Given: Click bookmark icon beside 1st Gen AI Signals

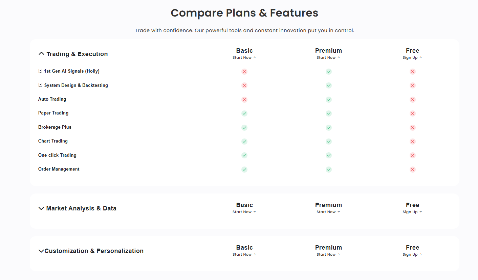Looking at the screenshot, I should click(x=40, y=71).
